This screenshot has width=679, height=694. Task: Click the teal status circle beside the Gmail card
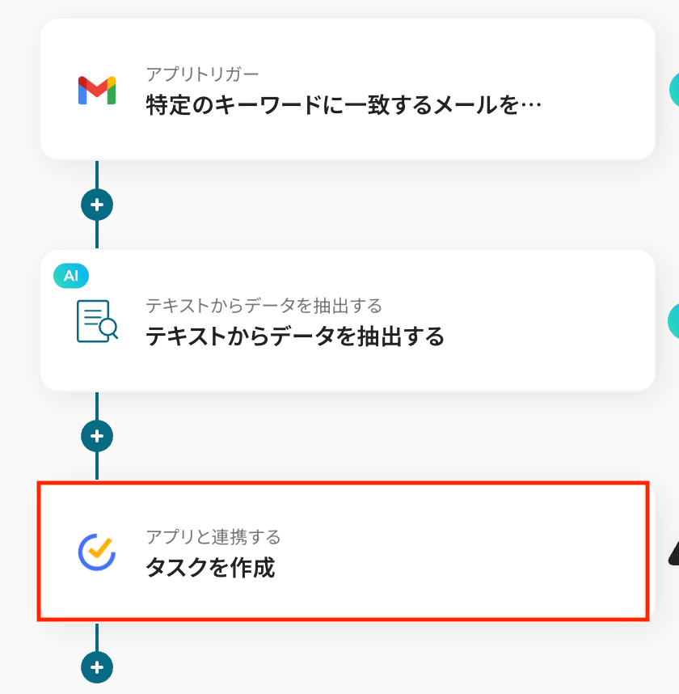(x=673, y=90)
